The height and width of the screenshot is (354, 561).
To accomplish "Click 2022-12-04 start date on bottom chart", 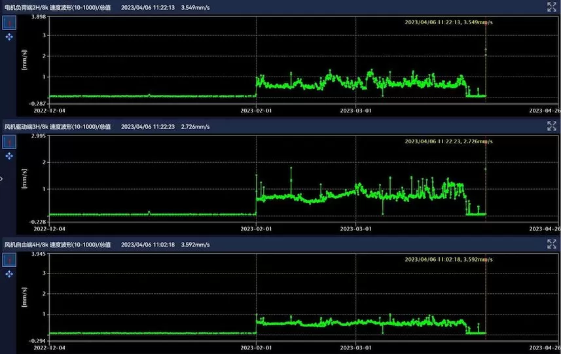I will pos(50,349).
